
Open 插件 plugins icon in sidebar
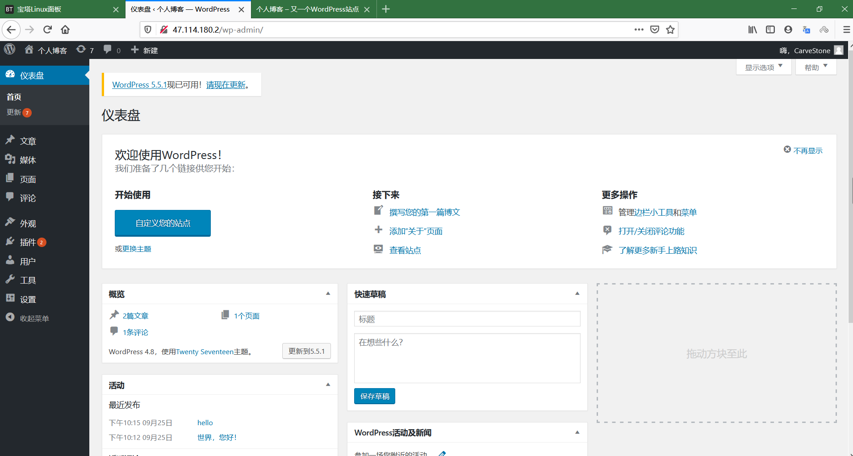pos(10,242)
